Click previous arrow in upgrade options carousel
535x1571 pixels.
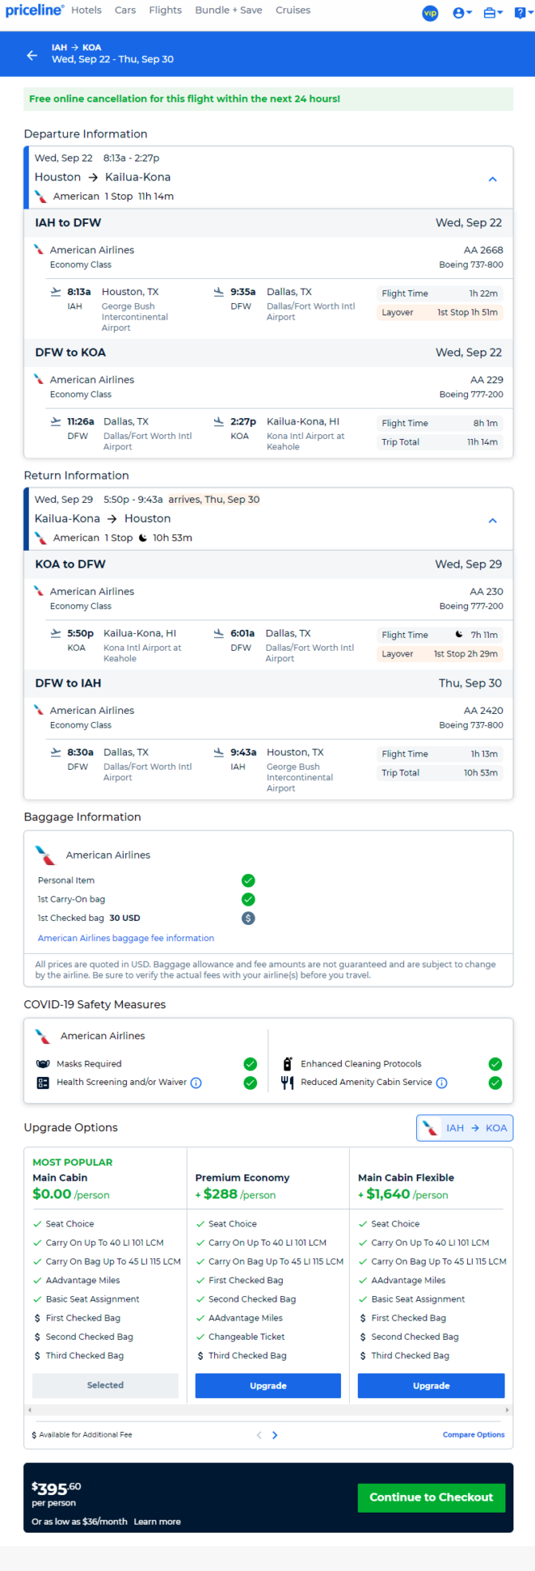259,1435
